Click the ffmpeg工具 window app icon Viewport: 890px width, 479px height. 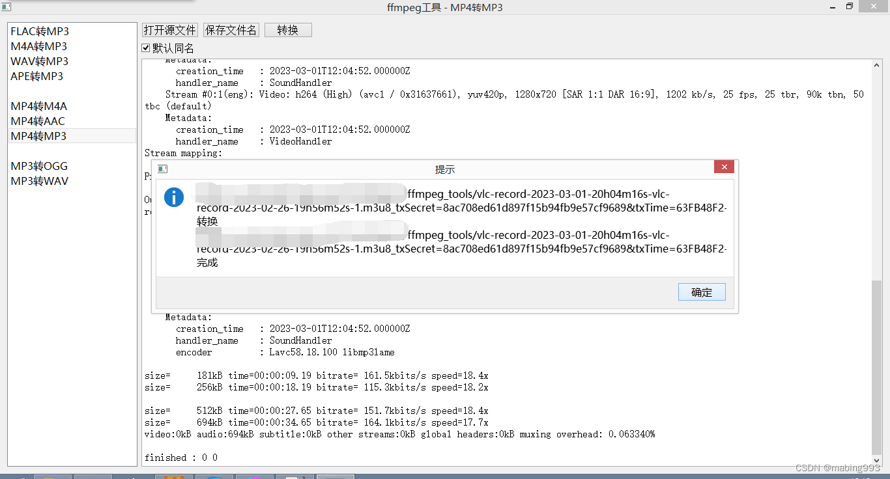point(6,7)
